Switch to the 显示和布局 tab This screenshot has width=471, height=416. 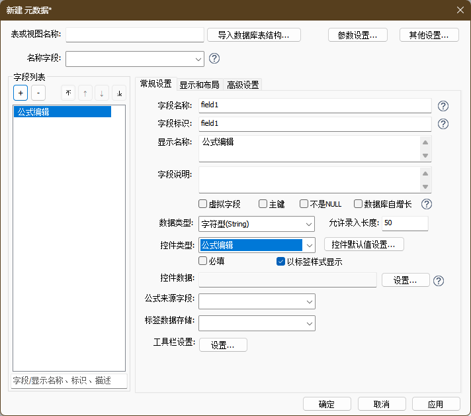tap(199, 85)
